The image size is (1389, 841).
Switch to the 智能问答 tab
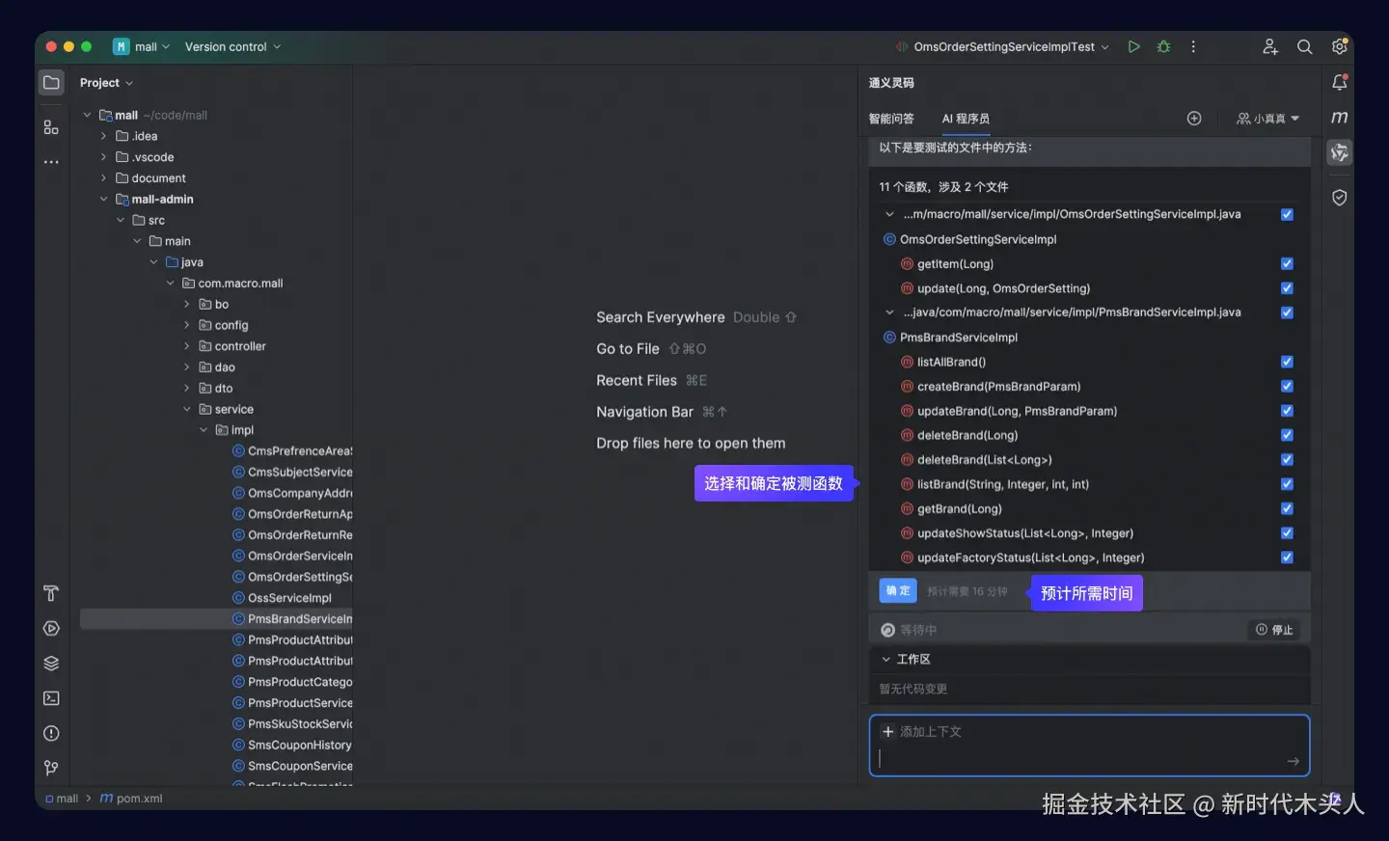891,119
